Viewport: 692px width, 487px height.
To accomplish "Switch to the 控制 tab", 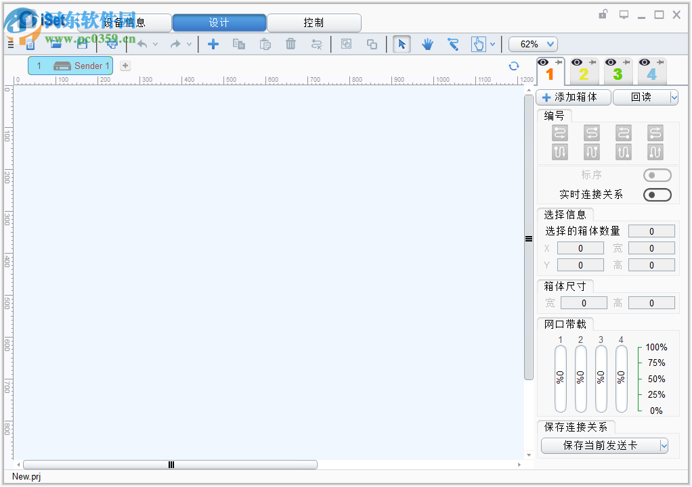I will pyautogui.click(x=314, y=22).
